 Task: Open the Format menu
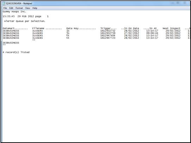point(19,8)
